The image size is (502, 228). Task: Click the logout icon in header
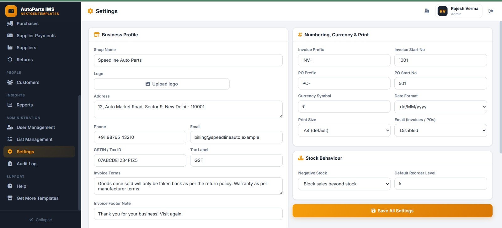coord(491,11)
